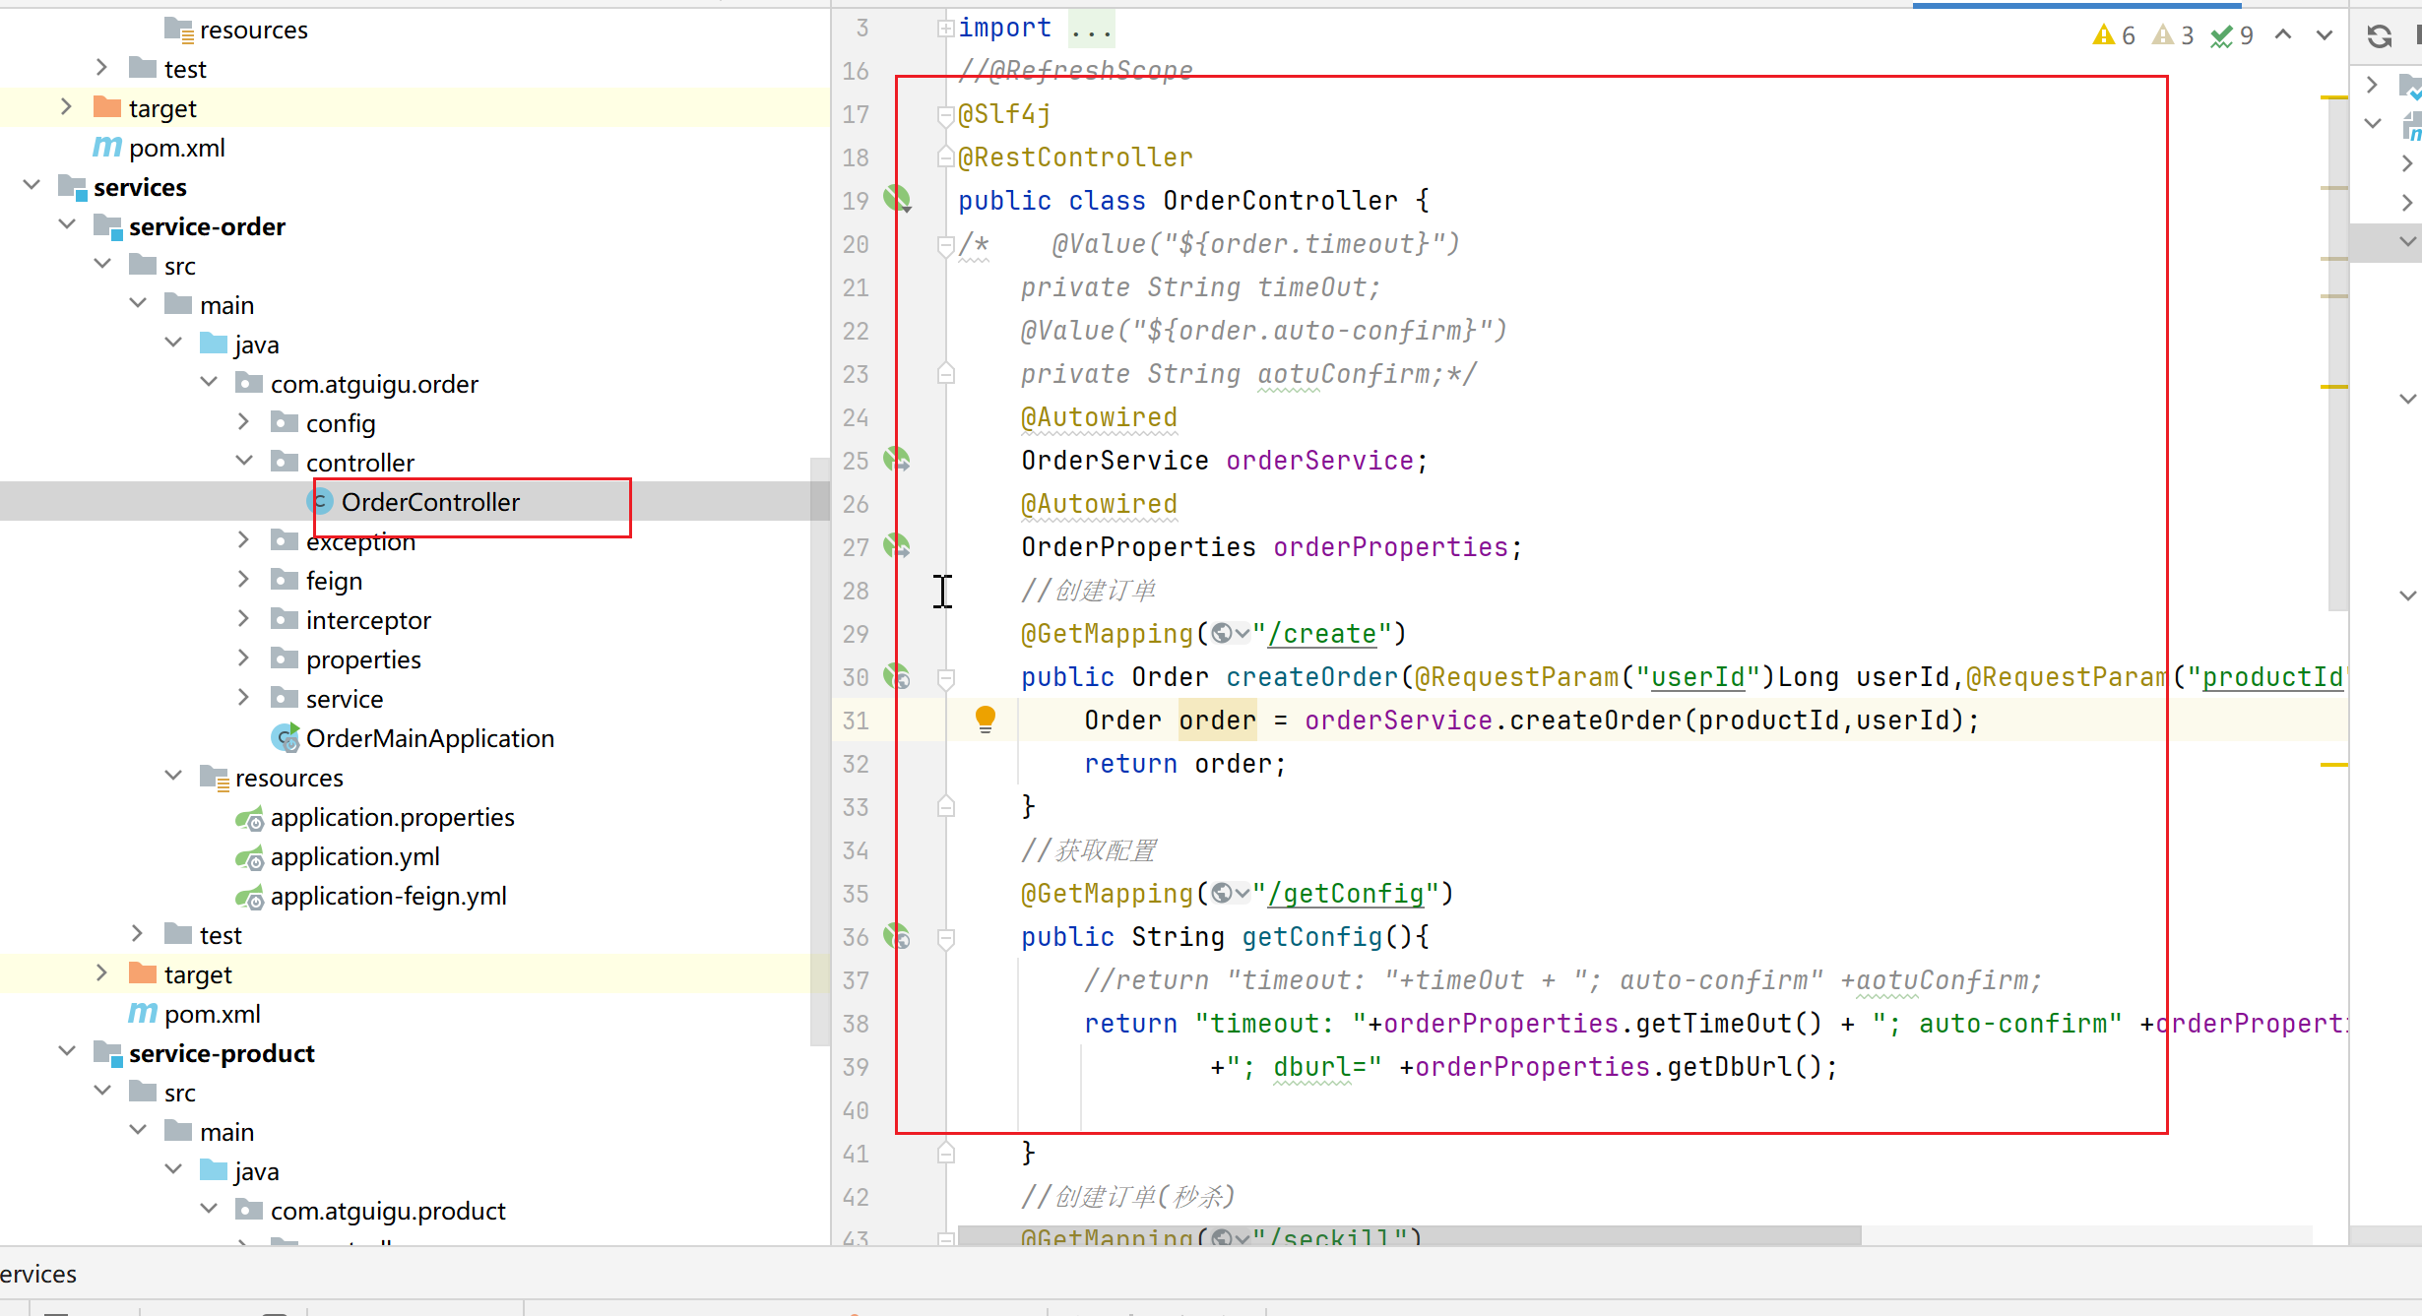2422x1316 pixels.
Task: Click the weak warnings indicator showing 3
Action: (x=2174, y=36)
